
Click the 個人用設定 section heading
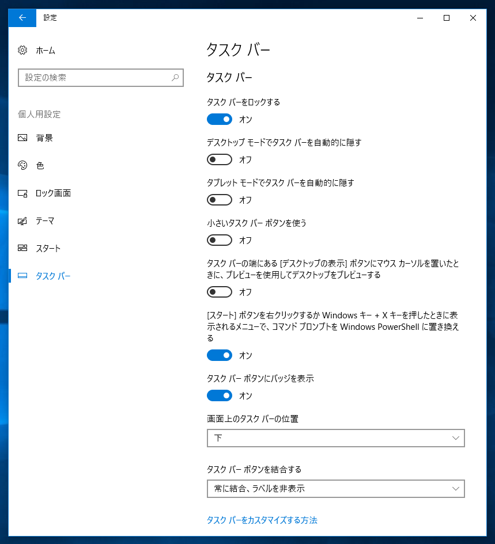pos(39,114)
